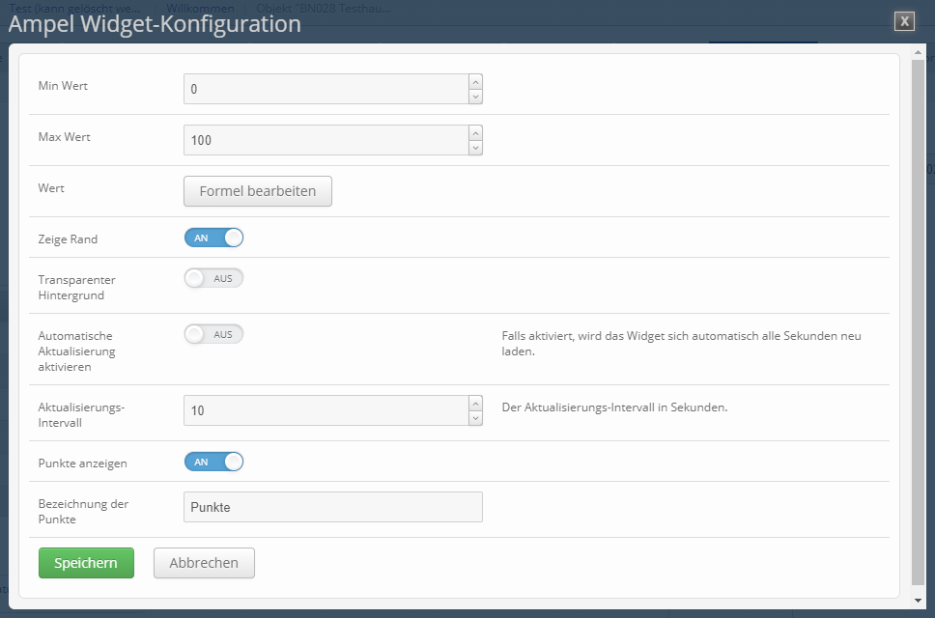Click the scrollbar up arrow
Screen dimensions: 935x618
(x=919, y=53)
